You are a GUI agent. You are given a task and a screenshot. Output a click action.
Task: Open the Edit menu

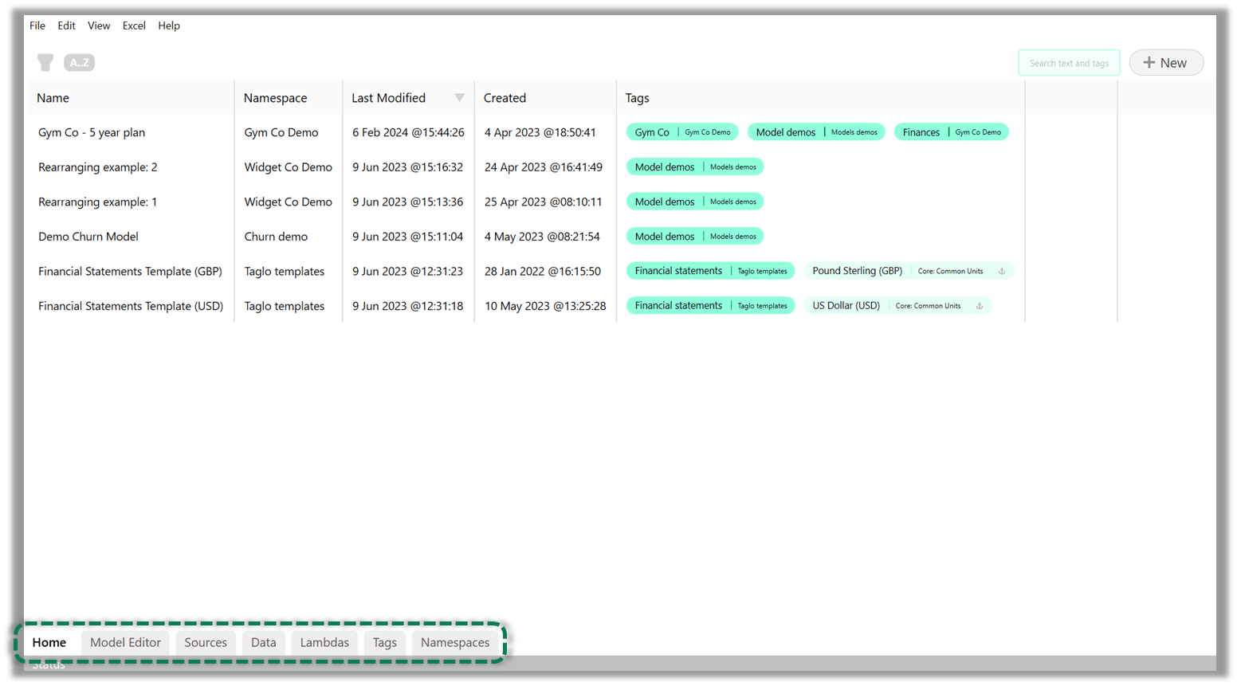click(66, 25)
